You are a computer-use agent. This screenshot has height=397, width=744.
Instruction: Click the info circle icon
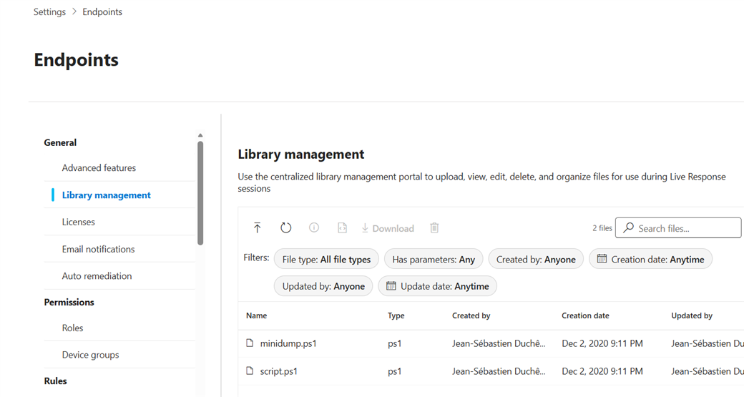click(x=314, y=227)
